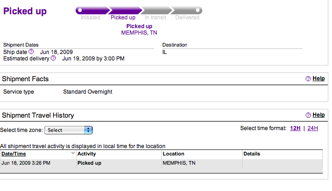The height and width of the screenshot is (191, 332).
Task: Open Help link for Shipment Travel History
Action: pyautogui.click(x=319, y=115)
